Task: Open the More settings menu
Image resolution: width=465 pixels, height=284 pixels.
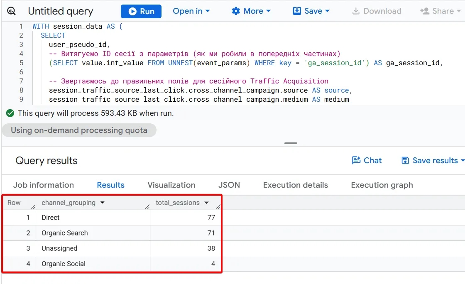Action: click(251, 11)
